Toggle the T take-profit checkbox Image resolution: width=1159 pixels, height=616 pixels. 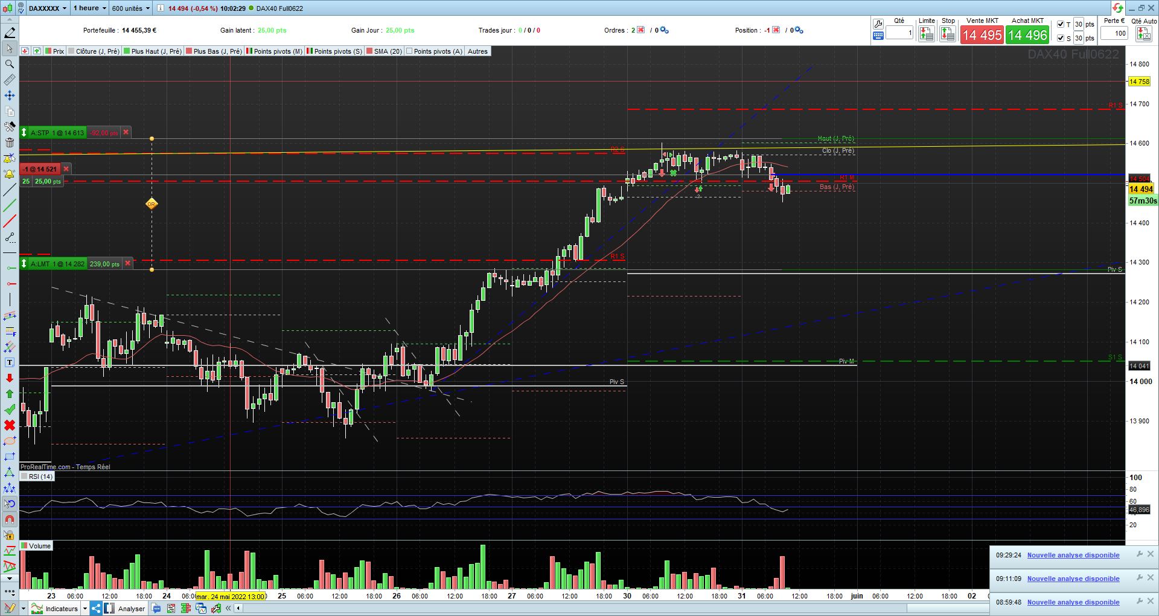tap(1061, 24)
